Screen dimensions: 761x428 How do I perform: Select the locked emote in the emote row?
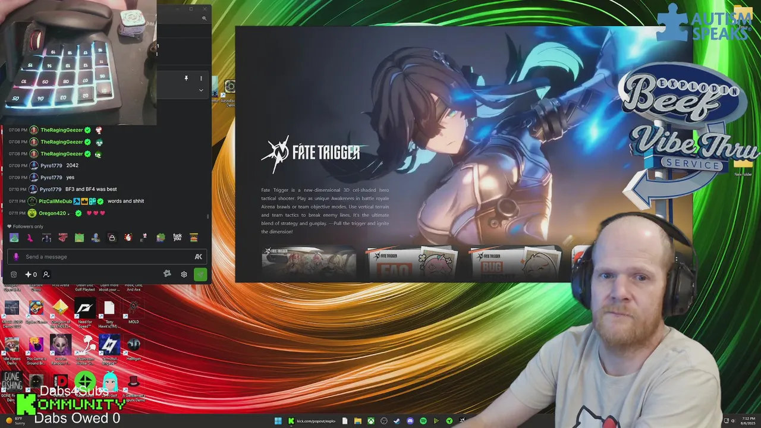tap(112, 238)
